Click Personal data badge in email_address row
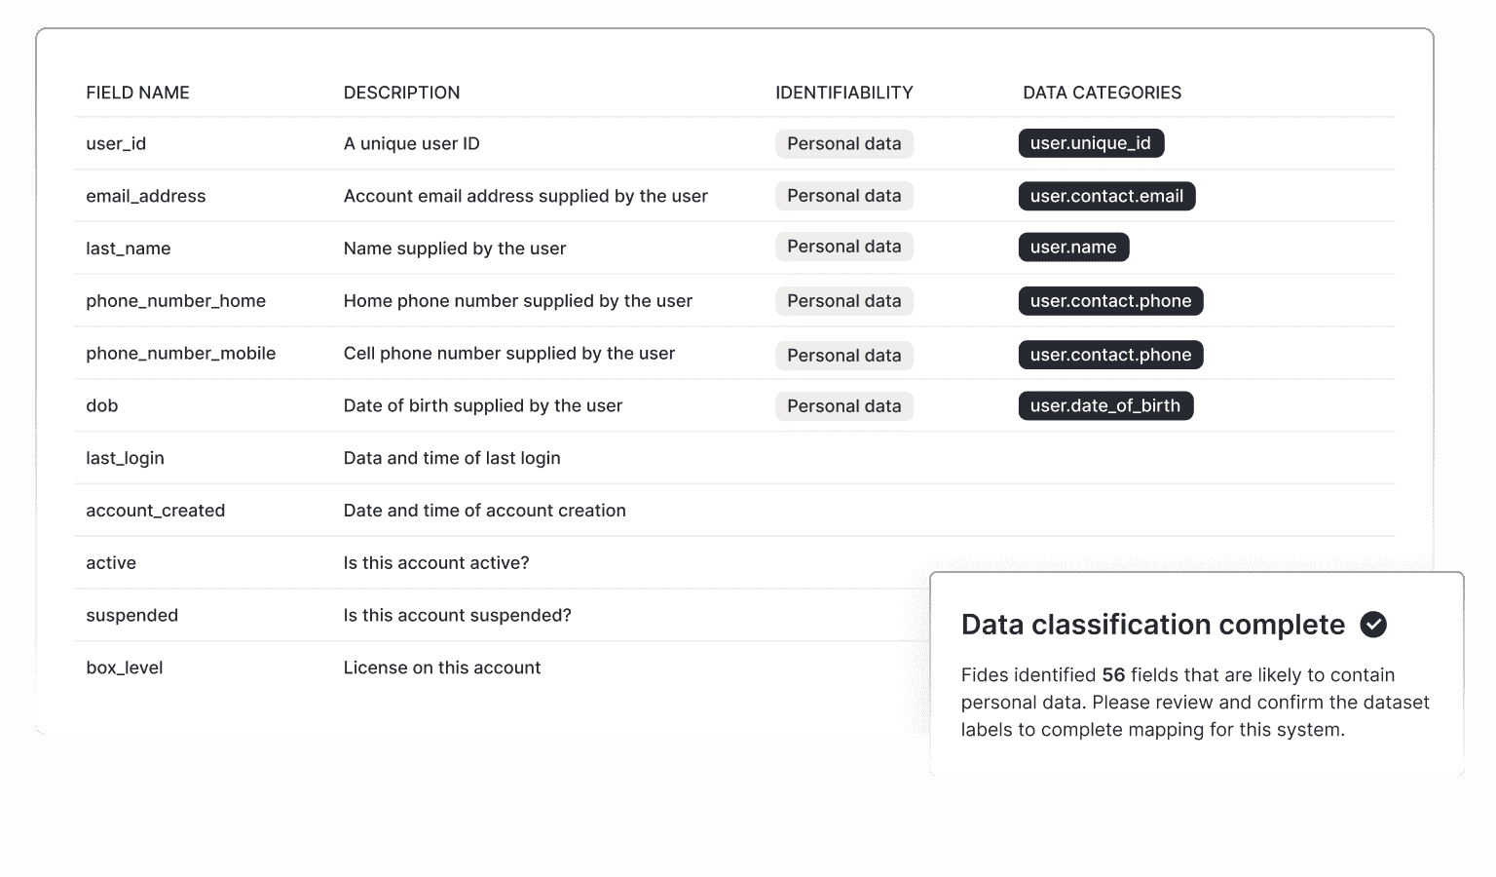1496x877 pixels. (844, 196)
